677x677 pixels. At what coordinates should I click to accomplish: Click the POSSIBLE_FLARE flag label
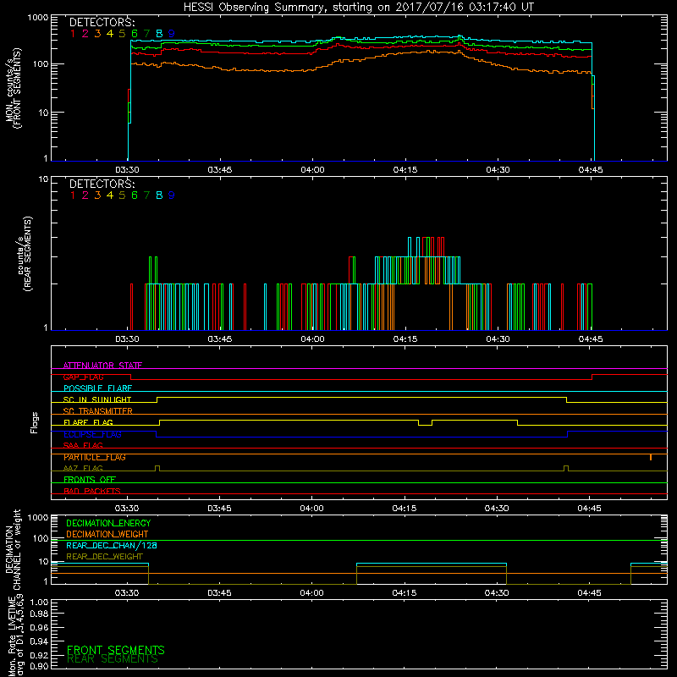click(97, 388)
